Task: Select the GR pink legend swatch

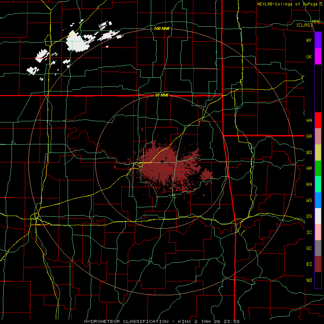Action: (x=318, y=136)
